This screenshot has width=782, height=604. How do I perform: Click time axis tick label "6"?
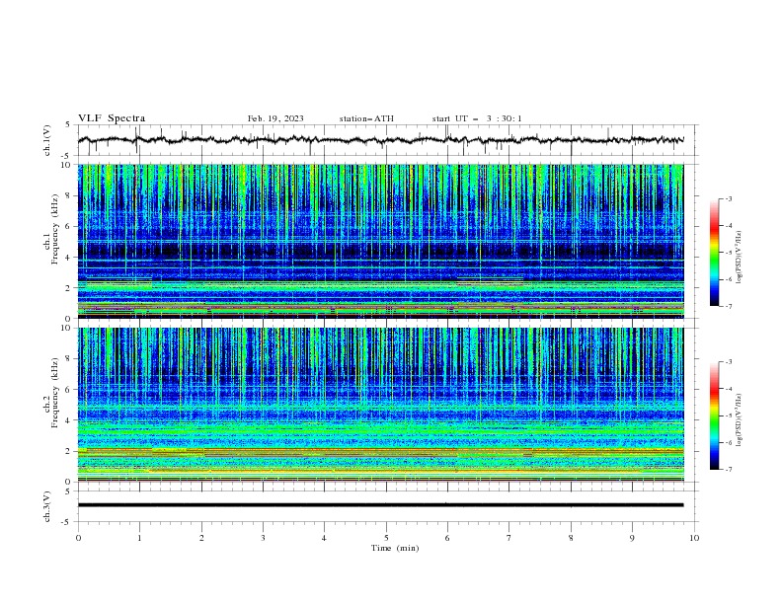[447, 538]
